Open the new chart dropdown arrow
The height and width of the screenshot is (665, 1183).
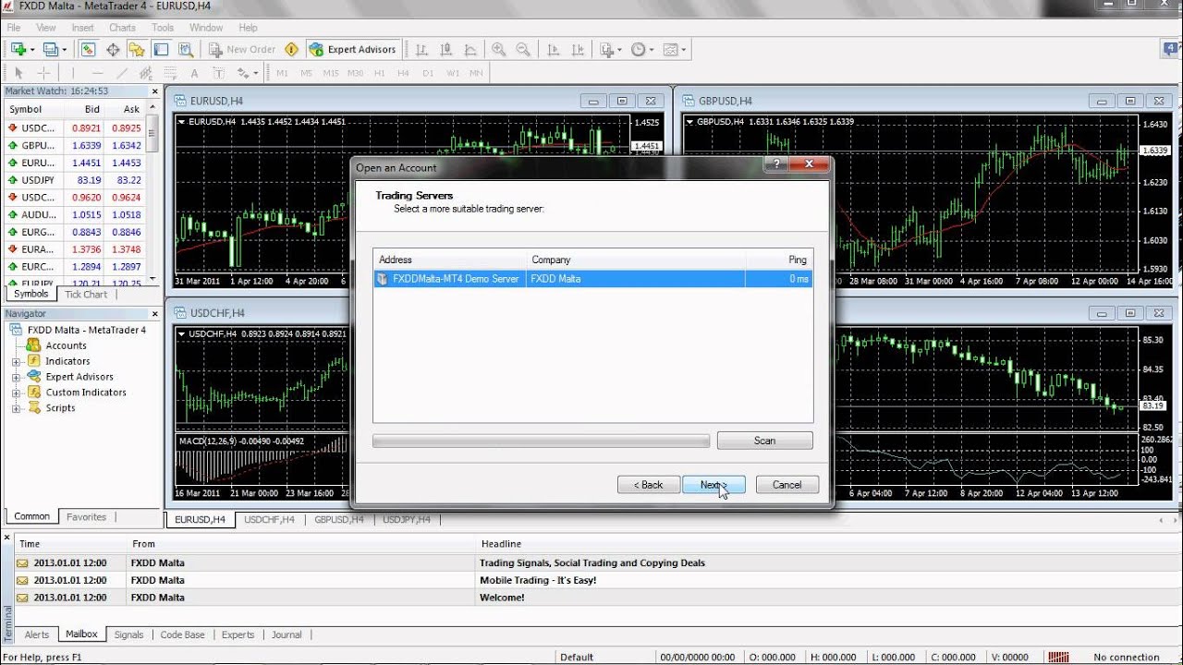click(32, 49)
